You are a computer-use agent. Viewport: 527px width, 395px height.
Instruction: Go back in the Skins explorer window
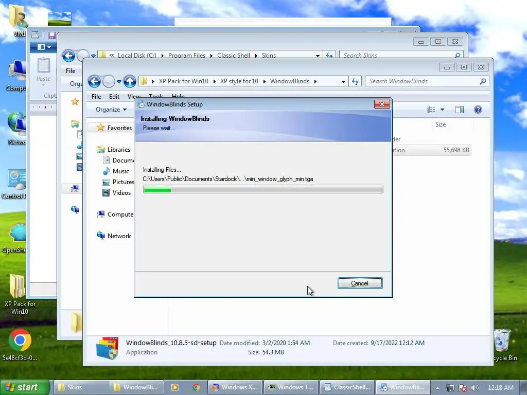68,56
